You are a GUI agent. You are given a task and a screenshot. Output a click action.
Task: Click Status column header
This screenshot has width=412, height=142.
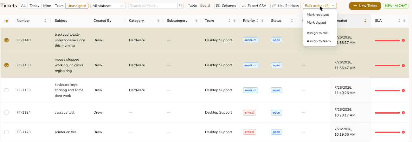point(276,21)
